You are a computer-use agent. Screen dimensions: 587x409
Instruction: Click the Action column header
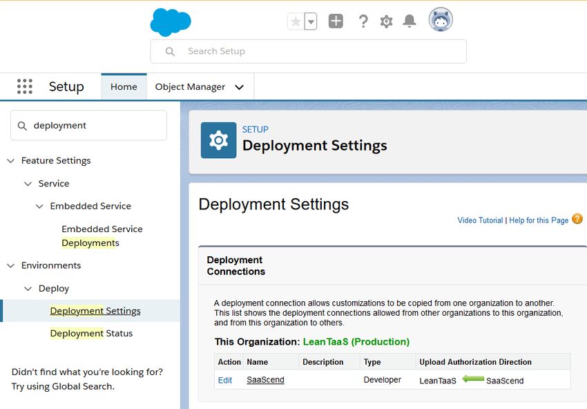(229, 362)
